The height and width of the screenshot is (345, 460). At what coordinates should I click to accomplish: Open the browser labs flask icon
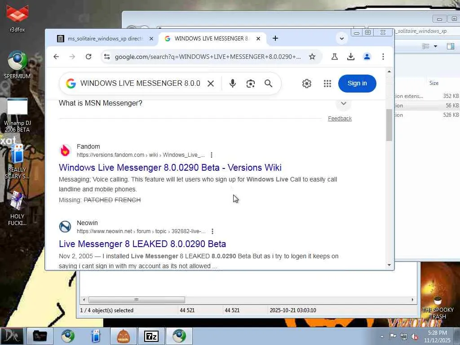coord(334,57)
